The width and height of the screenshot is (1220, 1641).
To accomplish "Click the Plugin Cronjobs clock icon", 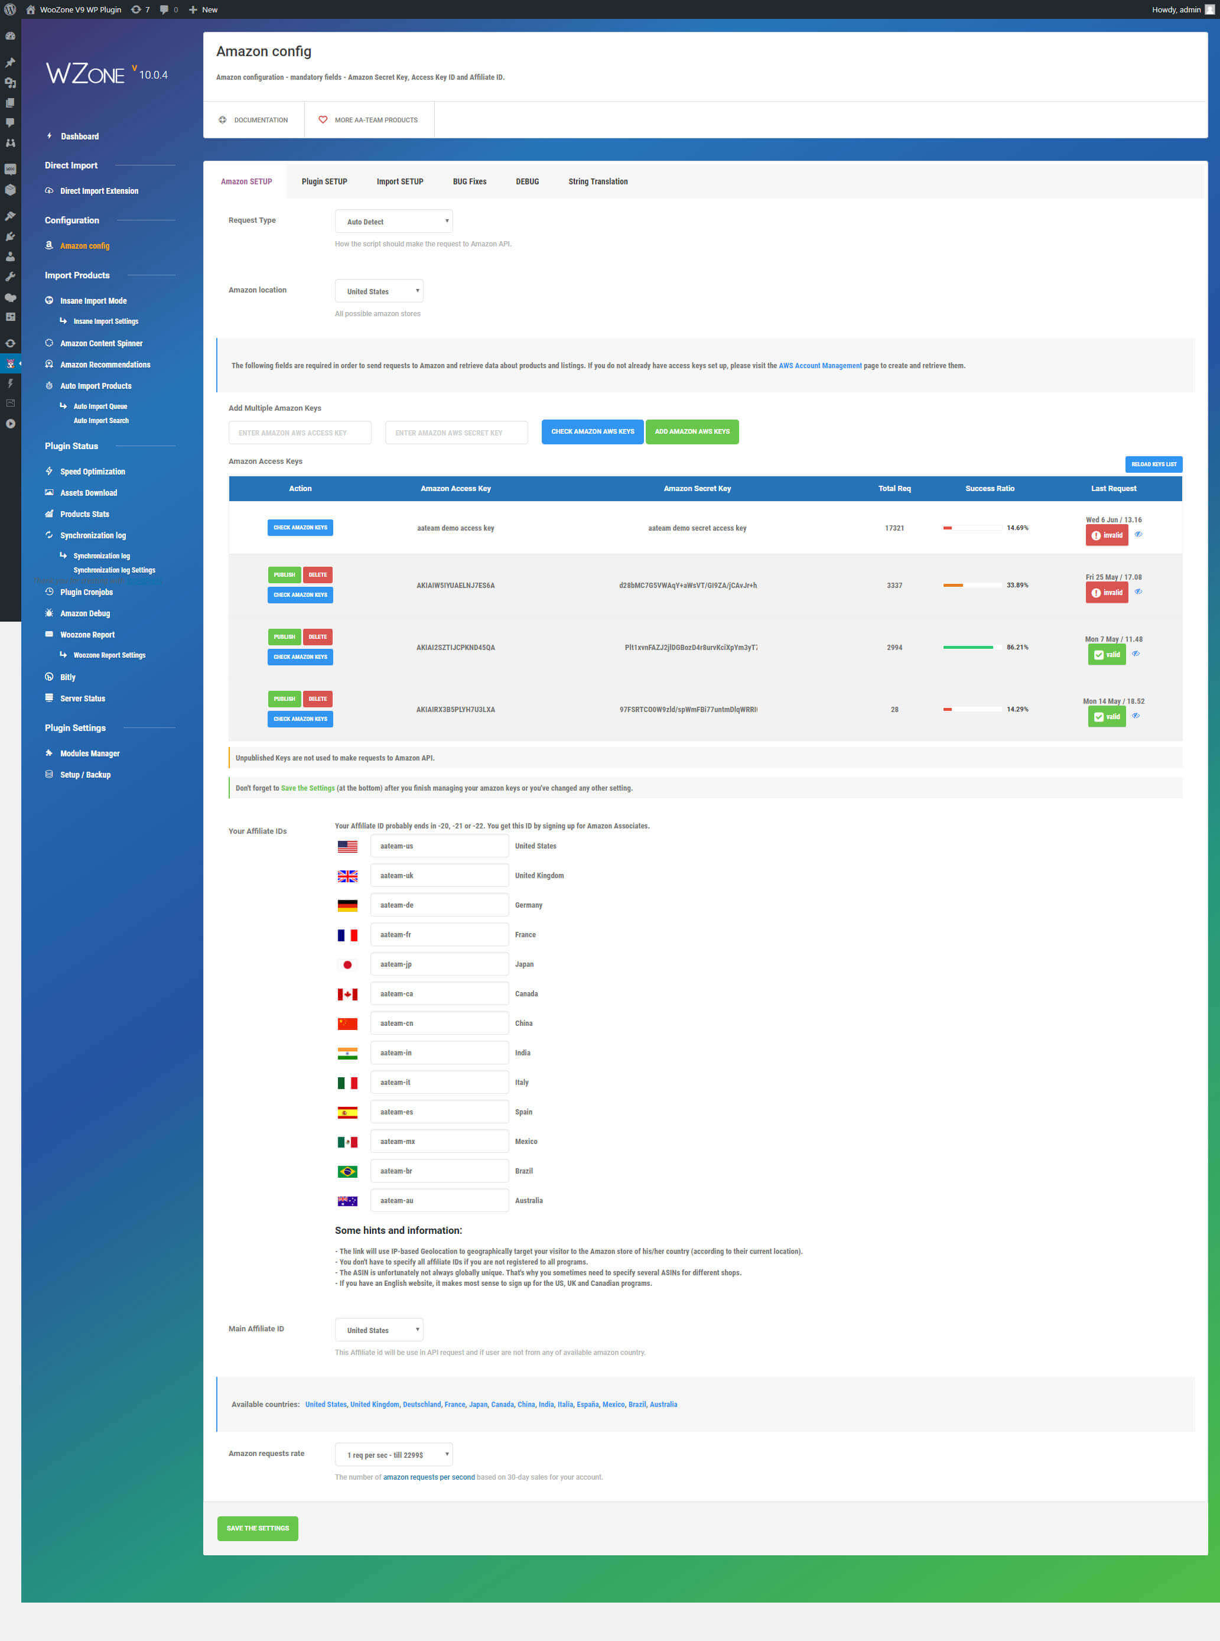I will 50,592.
